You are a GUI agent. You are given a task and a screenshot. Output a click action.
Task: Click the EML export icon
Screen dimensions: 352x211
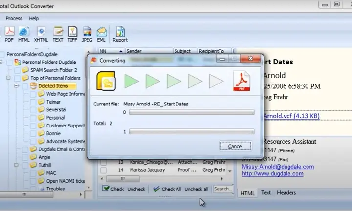(x=102, y=33)
